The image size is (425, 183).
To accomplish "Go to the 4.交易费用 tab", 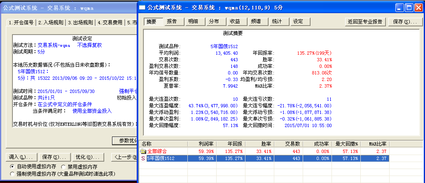I will (x=110, y=23).
